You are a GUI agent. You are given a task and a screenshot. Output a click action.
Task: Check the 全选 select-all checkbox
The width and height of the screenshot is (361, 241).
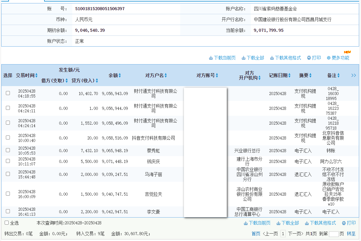[x=7, y=223]
